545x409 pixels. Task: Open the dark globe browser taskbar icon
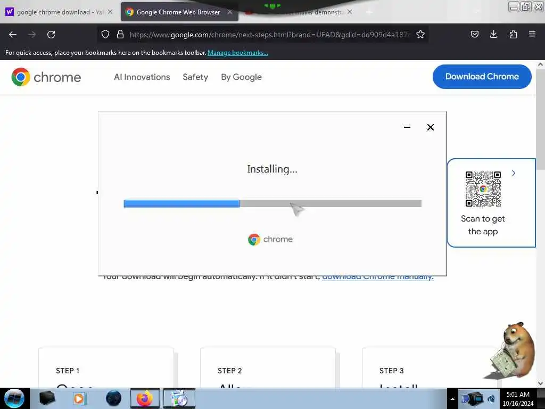click(113, 398)
